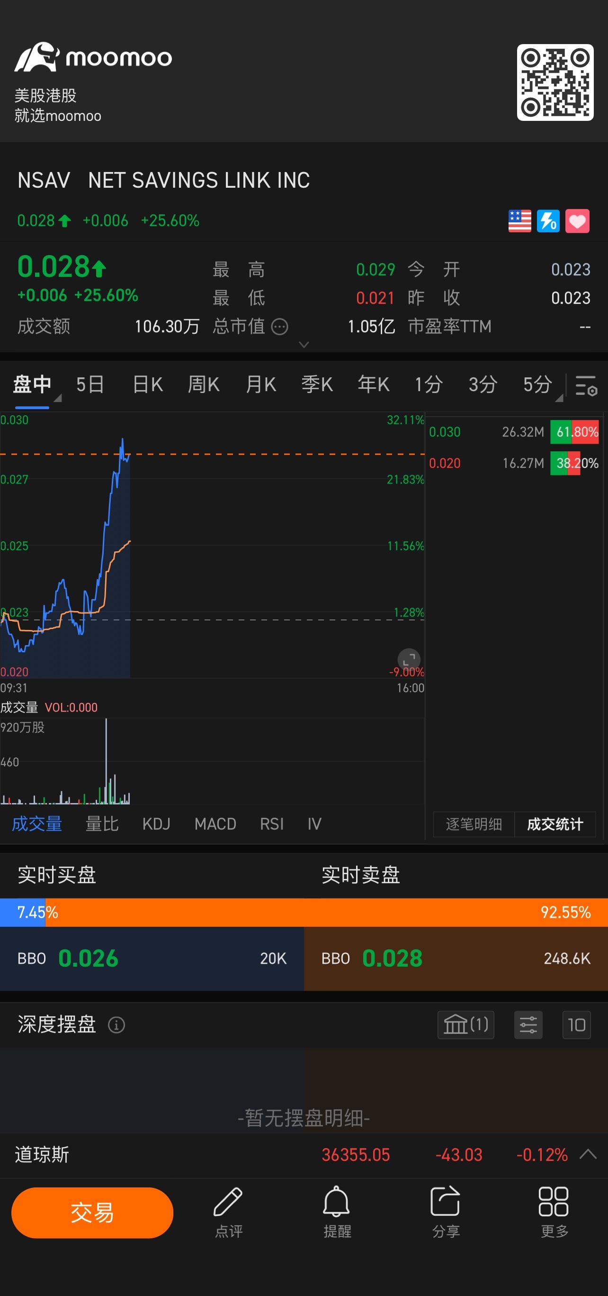The image size is (608, 1296).
Task: Switch to the 5日 chart tab
Action: (x=90, y=384)
